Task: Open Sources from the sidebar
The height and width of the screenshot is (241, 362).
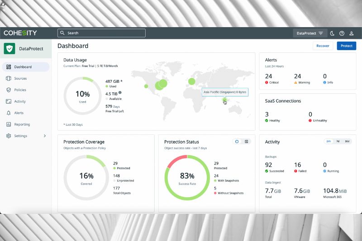Action: 20,79
